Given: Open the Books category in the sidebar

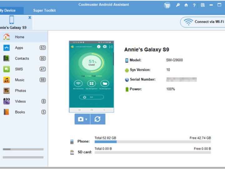Looking at the screenshot, I should (x=24, y=112).
